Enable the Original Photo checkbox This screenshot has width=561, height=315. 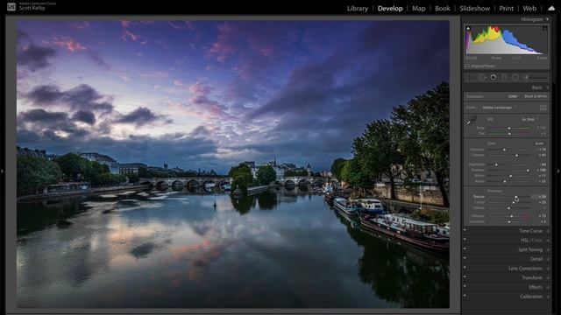click(467, 66)
